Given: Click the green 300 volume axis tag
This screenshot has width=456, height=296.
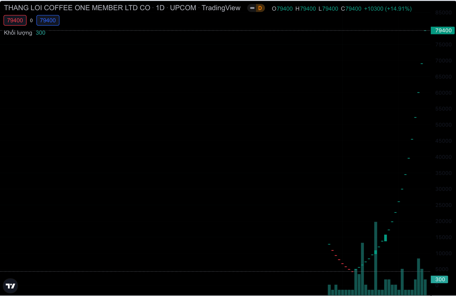Looking at the screenshot, I should point(440,279).
